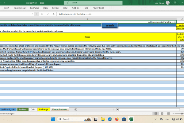The width and height of the screenshot is (184, 123).
Task: Show hidden system tray icons chevron
Action: pyautogui.click(x=156, y=119)
